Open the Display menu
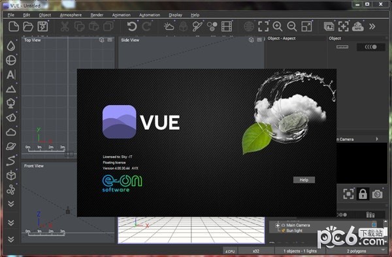 pos(175,15)
